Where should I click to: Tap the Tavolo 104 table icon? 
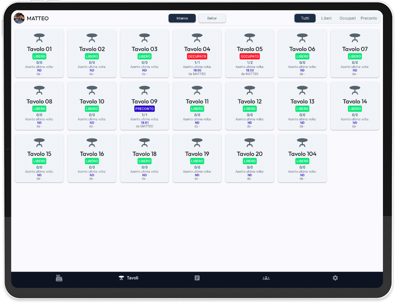[302, 143]
